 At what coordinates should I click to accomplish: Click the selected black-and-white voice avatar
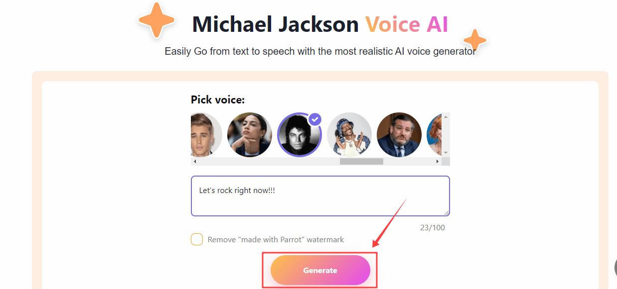299,135
